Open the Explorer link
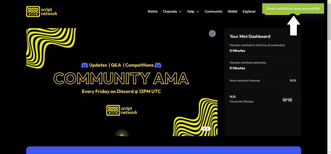The height and width of the screenshot is (154, 331). (x=249, y=11)
